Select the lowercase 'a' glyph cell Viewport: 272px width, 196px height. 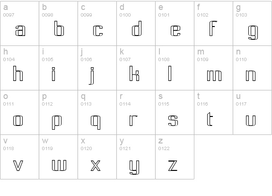coord(19,24)
